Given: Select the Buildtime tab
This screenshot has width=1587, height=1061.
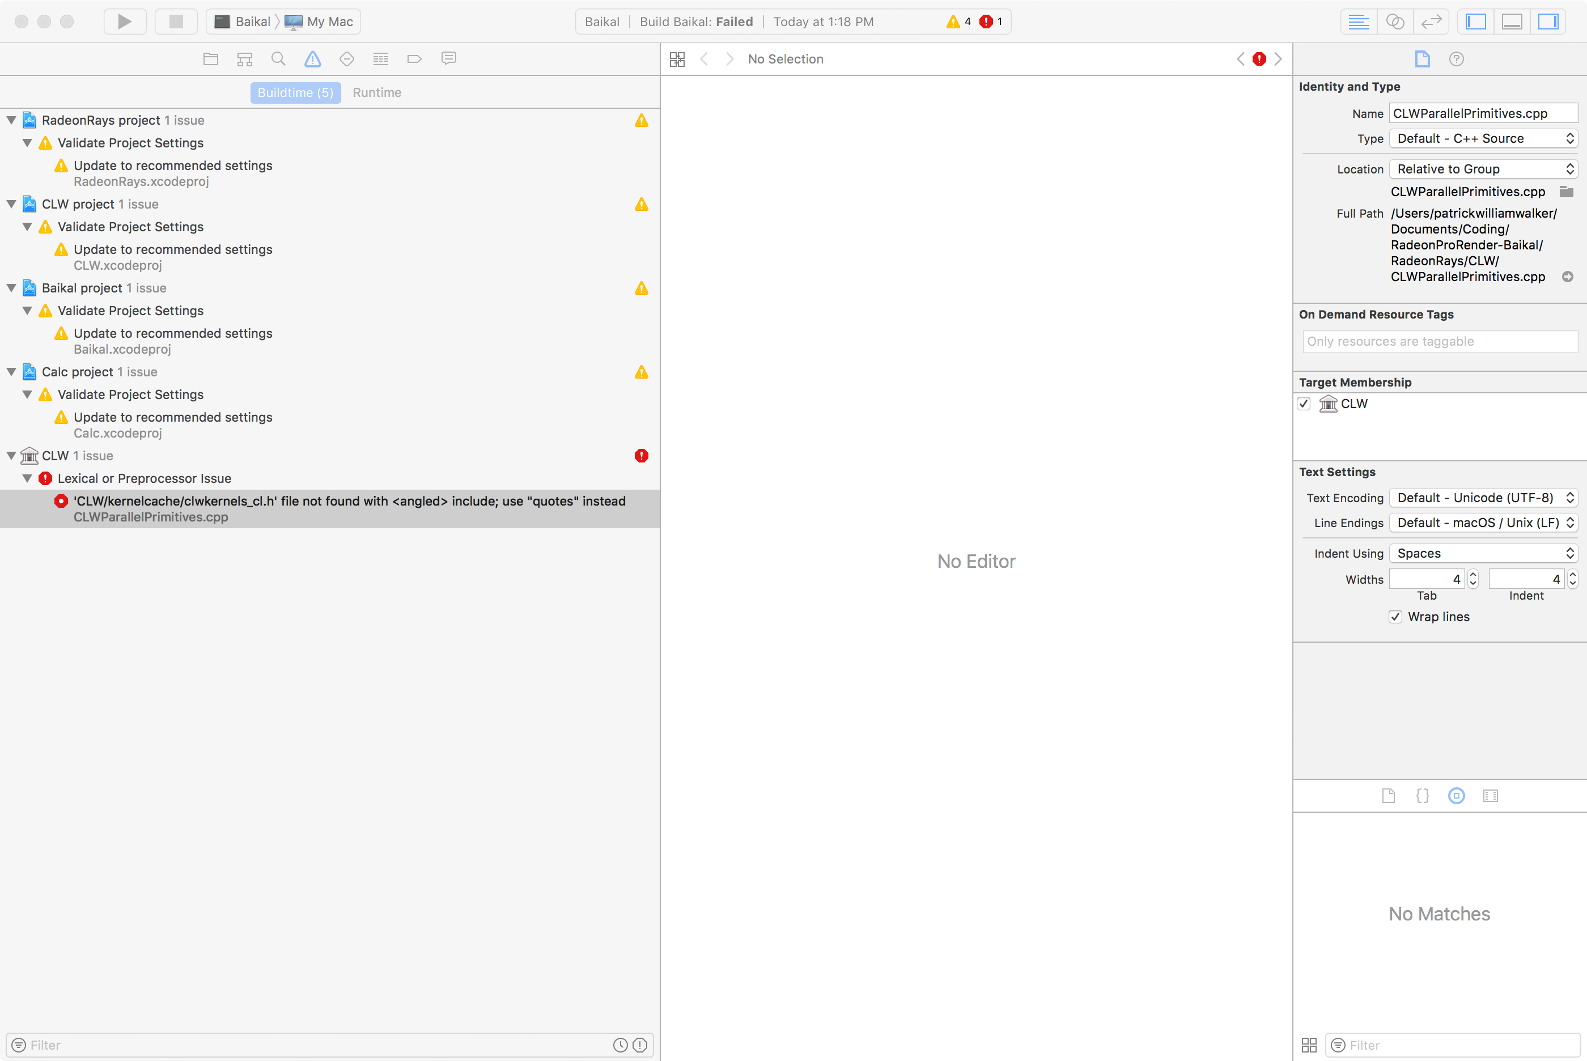Looking at the screenshot, I should click(x=295, y=92).
